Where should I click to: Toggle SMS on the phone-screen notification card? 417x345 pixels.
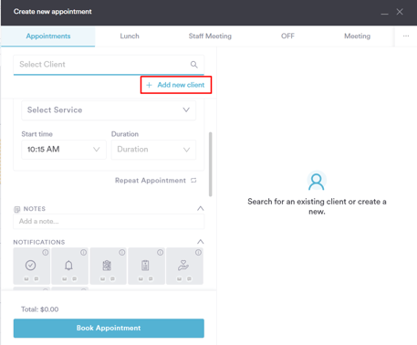151,278
